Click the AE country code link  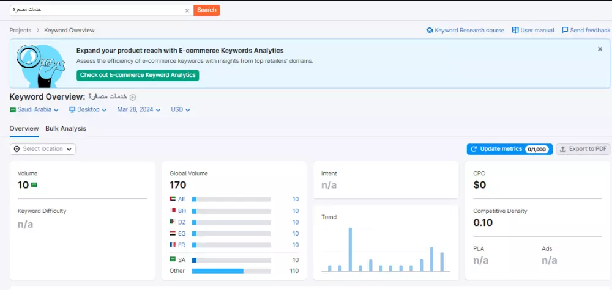point(182,199)
